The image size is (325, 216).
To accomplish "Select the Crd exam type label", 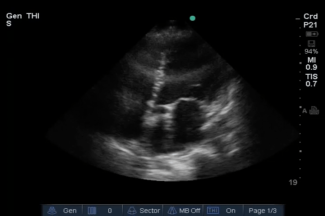I will coord(311,17).
